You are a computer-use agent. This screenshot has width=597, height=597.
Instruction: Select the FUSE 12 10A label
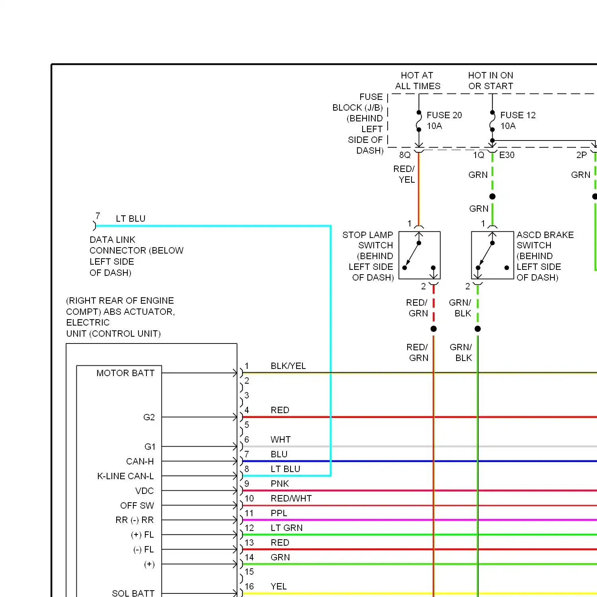(x=518, y=121)
